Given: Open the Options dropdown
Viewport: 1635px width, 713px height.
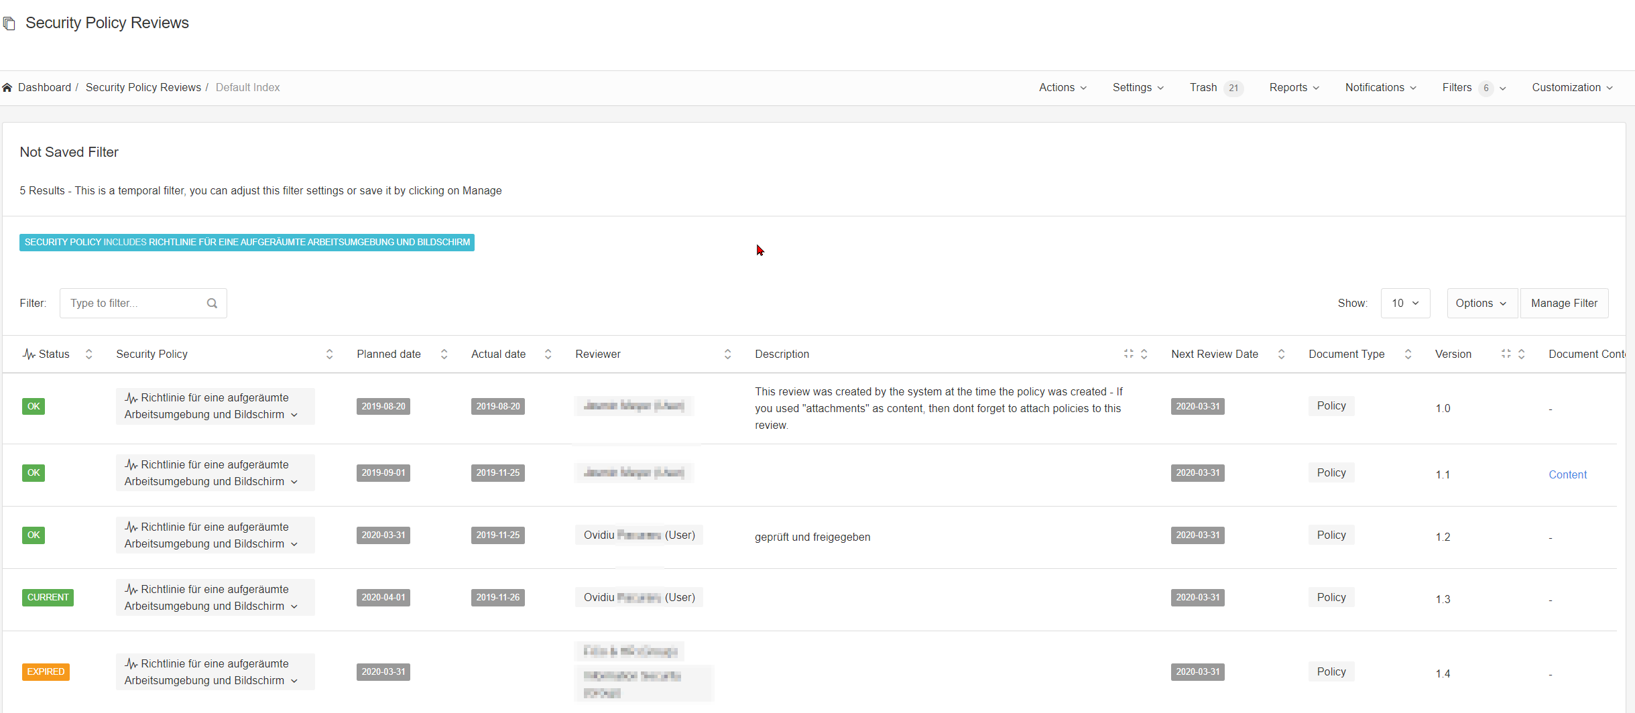Looking at the screenshot, I should 1481,304.
